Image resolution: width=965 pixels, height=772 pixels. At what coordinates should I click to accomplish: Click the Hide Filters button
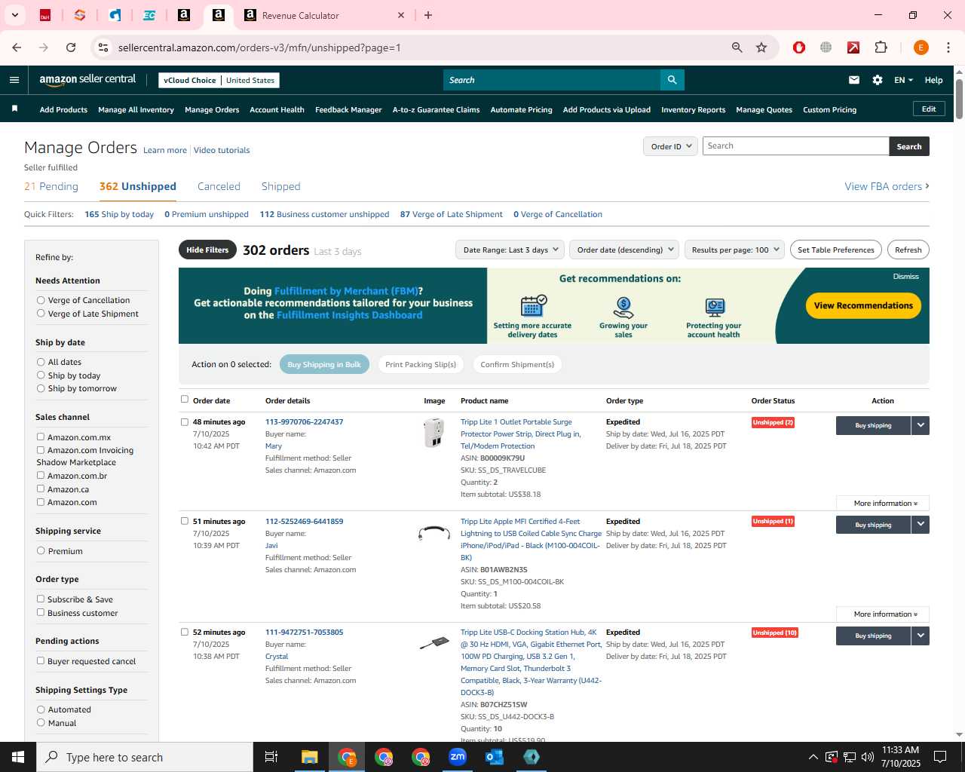click(207, 250)
